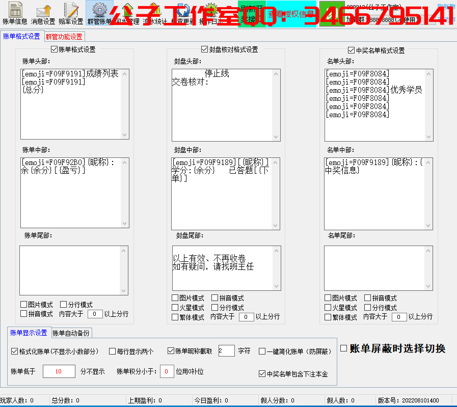This screenshot has width=457, height=407.
Task: Switch to the 群管功能设置 tab
Action: pos(64,37)
